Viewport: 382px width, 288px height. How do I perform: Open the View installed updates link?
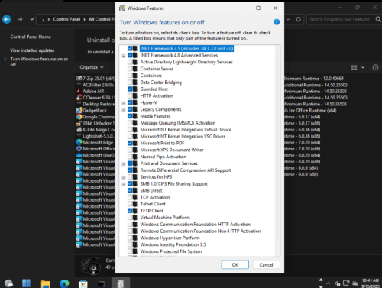32,50
